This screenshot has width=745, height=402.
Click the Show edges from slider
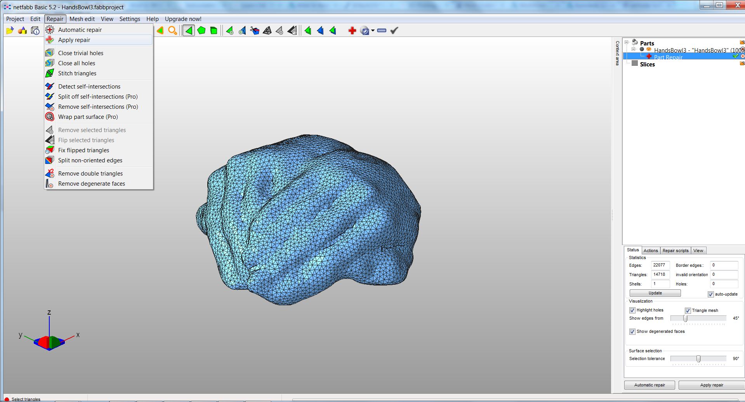click(698, 318)
